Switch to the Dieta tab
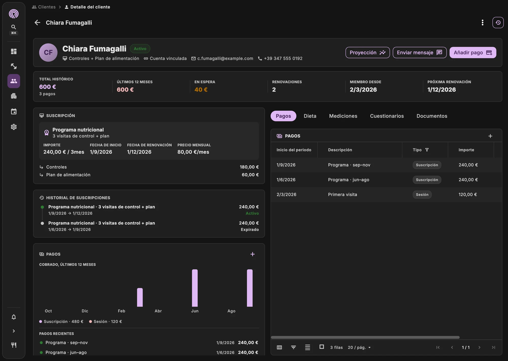The image size is (508, 361). [310, 116]
